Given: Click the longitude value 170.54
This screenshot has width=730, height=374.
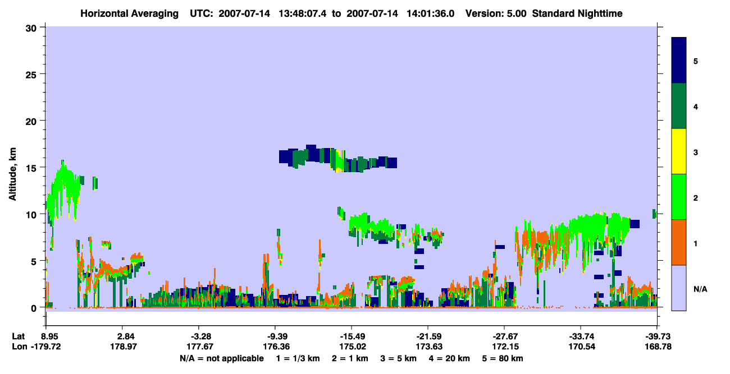Looking at the screenshot, I should coord(582,347).
